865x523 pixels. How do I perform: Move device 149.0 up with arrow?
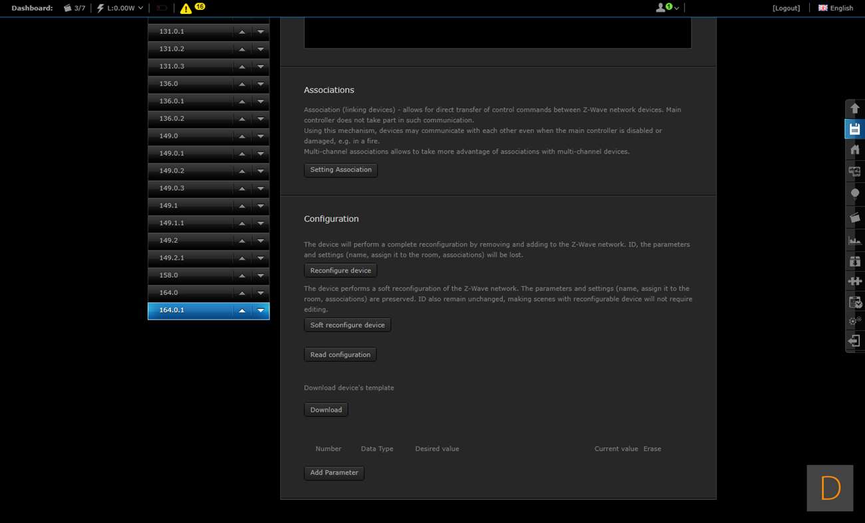click(242, 136)
